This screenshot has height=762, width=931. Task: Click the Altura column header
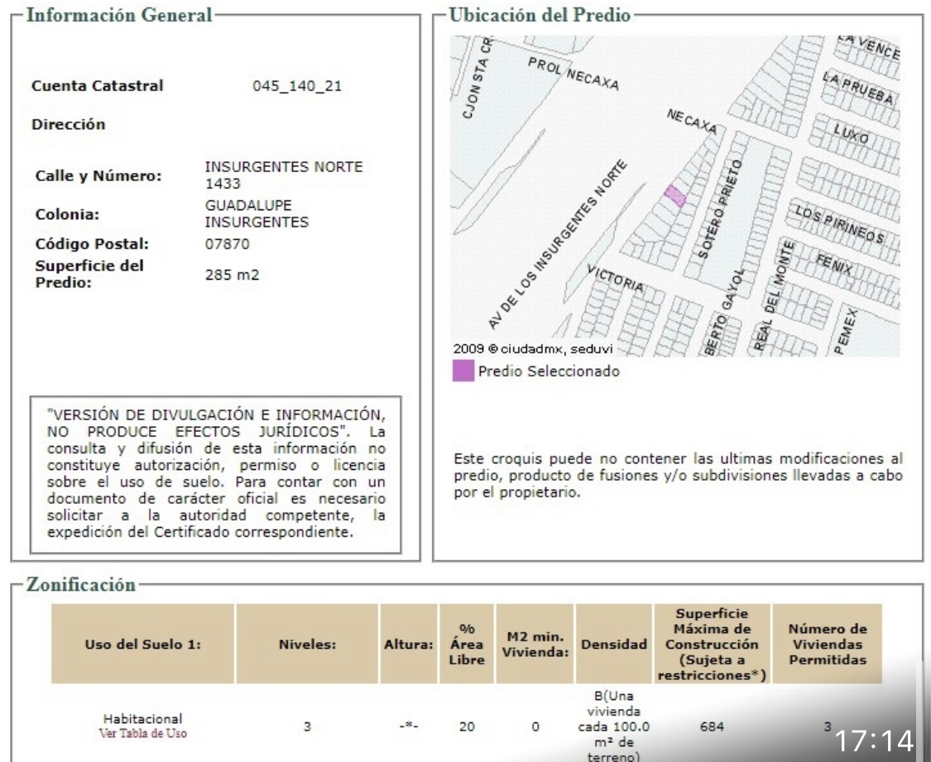coord(409,645)
